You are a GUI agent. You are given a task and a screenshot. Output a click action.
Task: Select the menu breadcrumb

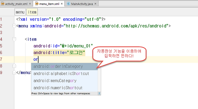coord(20,12)
